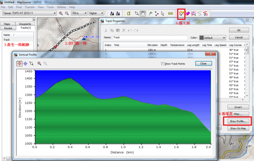The image size is (254, 161).
Task: Click the Show On Map button
Action: point(238,129)
